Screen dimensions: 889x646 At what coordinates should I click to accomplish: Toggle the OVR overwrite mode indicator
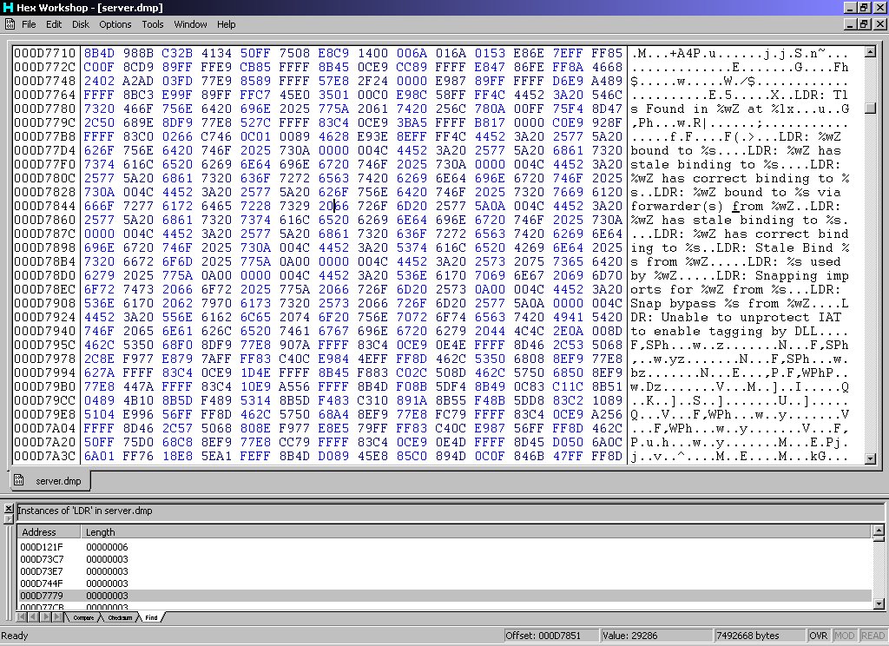coord(818,636)
